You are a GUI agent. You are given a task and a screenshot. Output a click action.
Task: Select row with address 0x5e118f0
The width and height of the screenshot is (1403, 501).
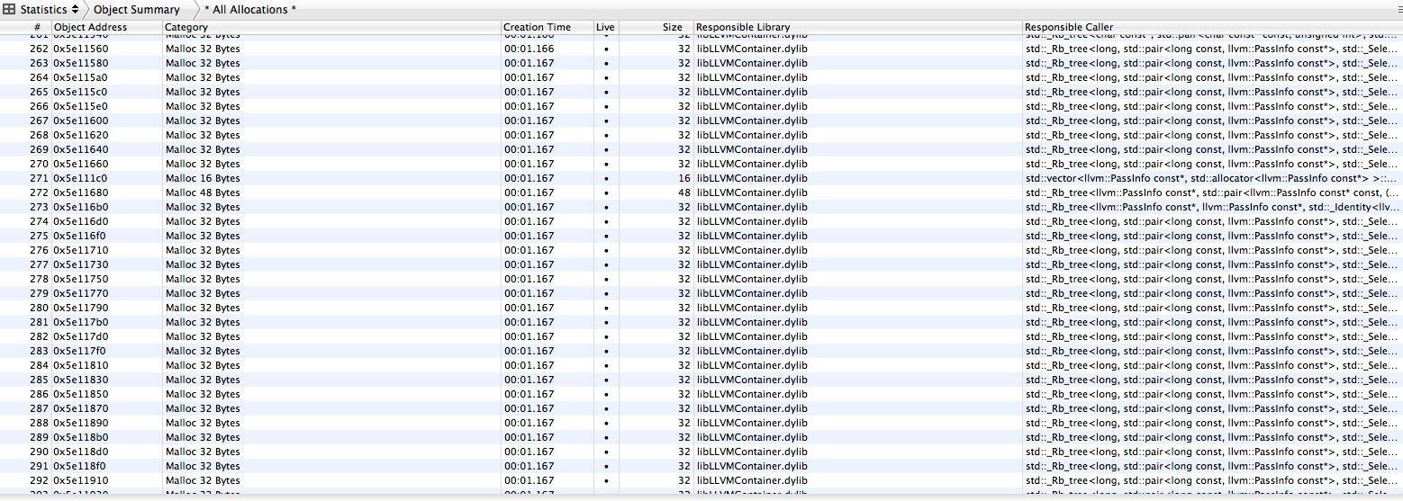pos(701,466)
